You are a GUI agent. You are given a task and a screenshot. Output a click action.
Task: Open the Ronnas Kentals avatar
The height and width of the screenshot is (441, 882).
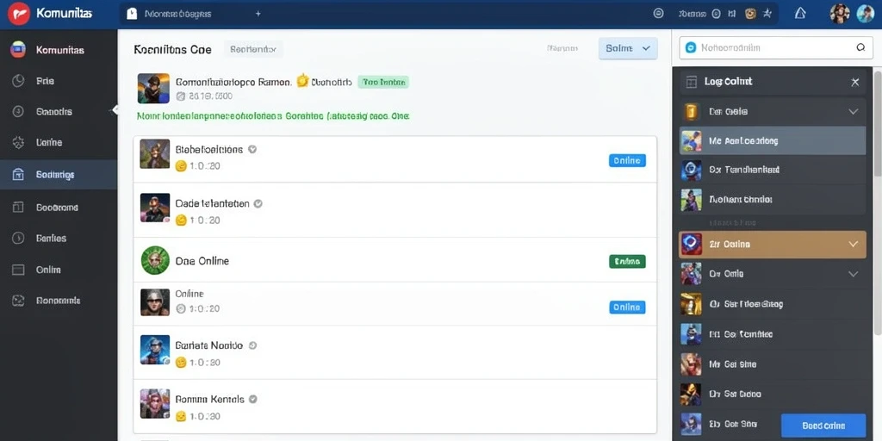click(x=155, y=403)
